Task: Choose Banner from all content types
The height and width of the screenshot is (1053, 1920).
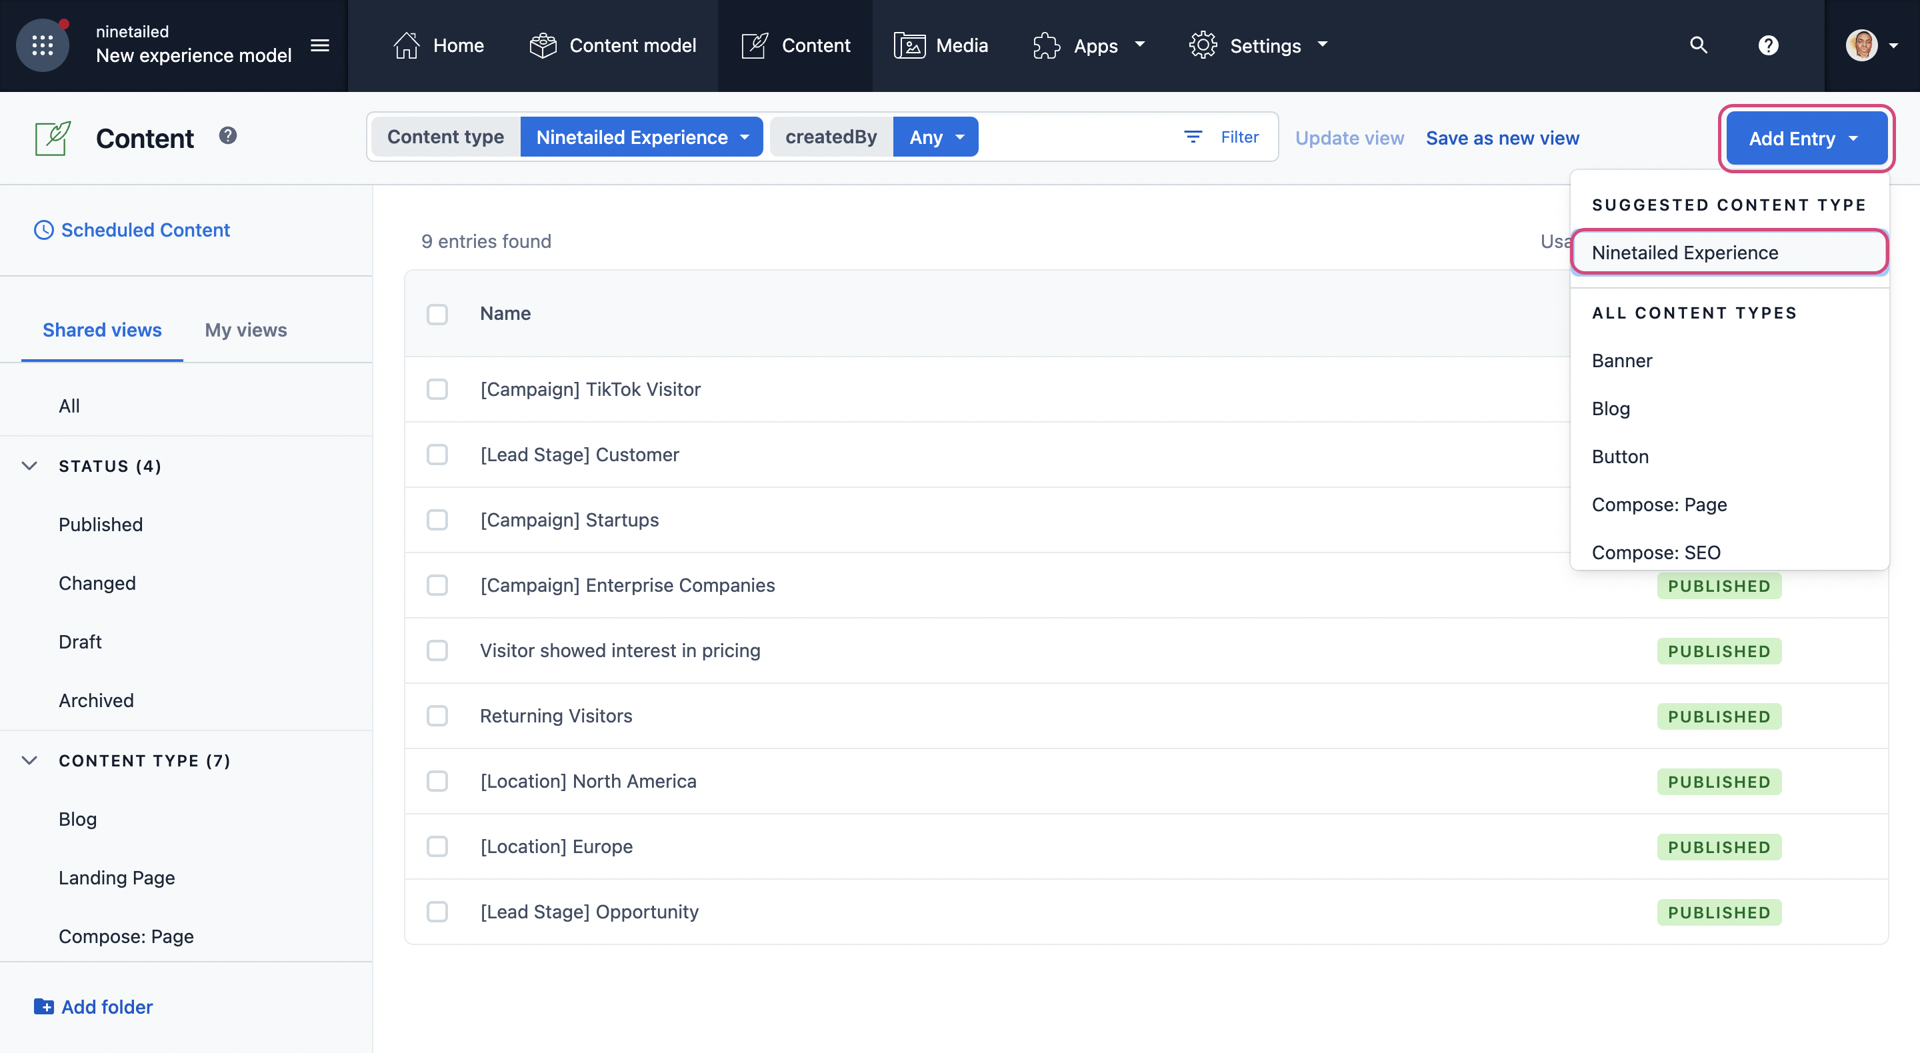Action: click(1729, 361)
